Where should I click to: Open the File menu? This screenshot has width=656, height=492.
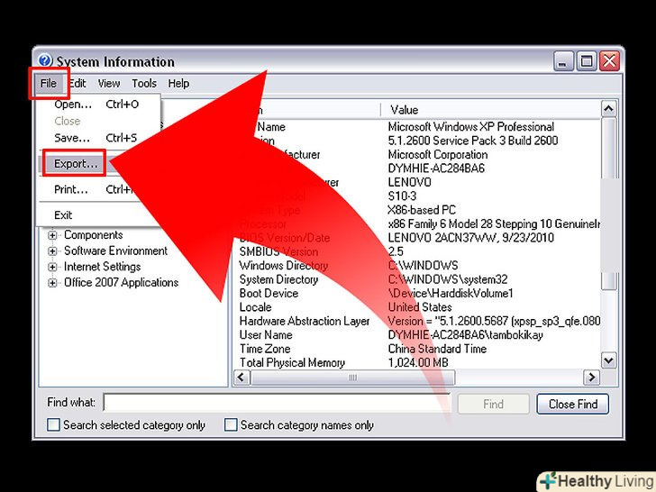(49, 84)
